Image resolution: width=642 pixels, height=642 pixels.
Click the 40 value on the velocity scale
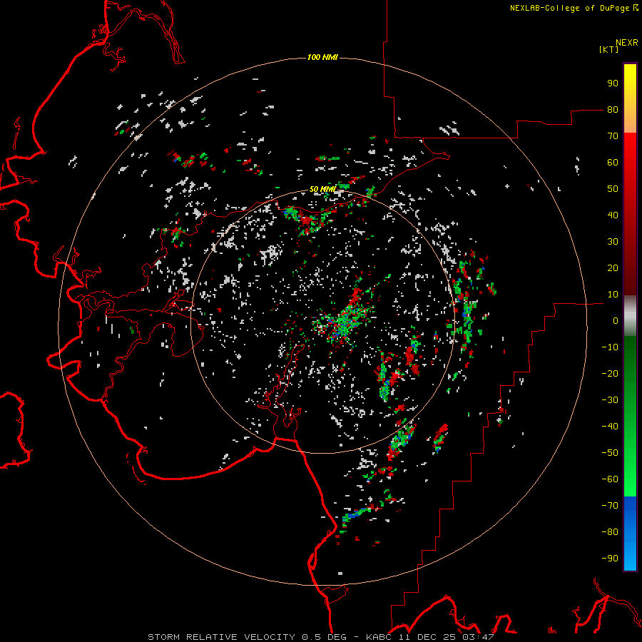click(613, 215)
